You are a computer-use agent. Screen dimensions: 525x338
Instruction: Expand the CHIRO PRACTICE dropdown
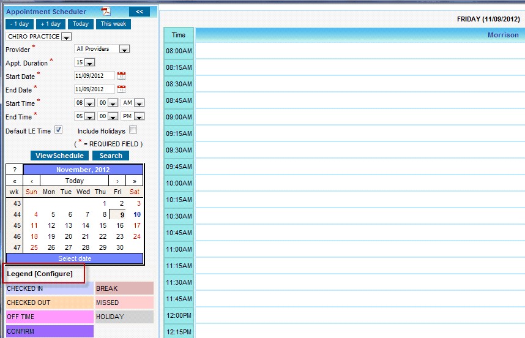[x=67, y=37]
